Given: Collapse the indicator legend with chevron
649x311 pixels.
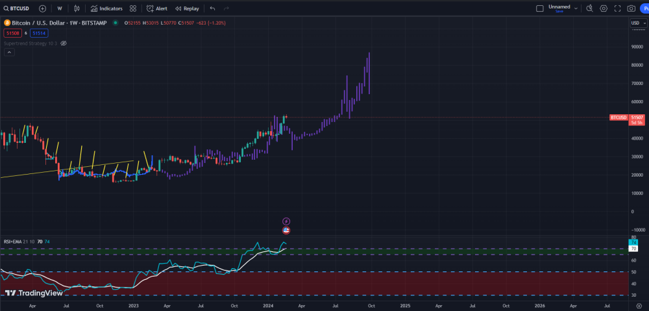Looking at the screenshot, I should (9, 52).
